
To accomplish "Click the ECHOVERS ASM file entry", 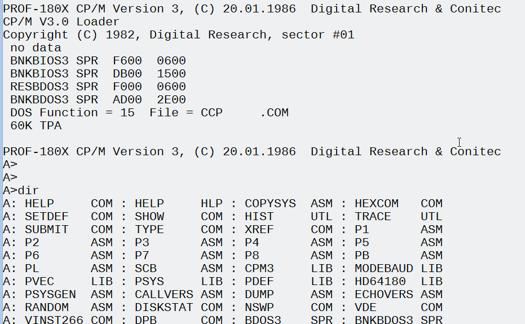I will point(398,295).
